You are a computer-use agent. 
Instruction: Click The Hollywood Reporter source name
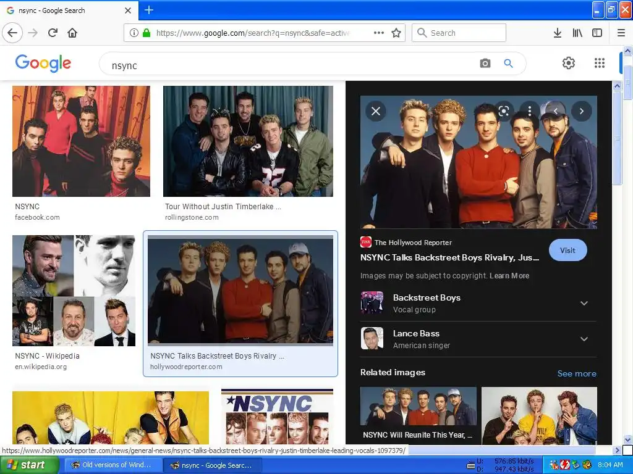click(413, 242)
